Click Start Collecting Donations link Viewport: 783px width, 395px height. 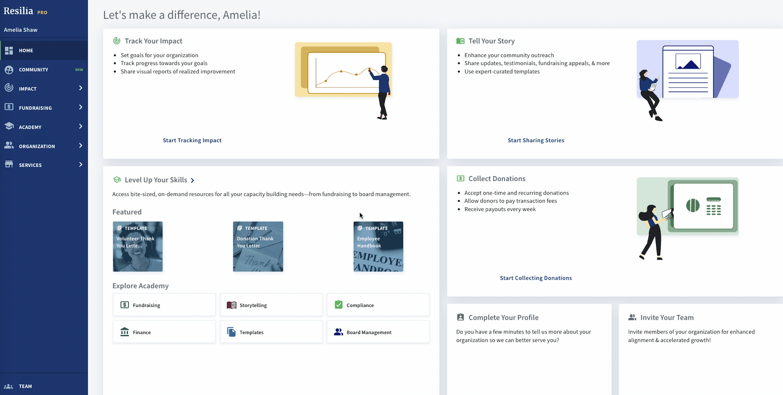pyautogui.click(x=536, y=278)
